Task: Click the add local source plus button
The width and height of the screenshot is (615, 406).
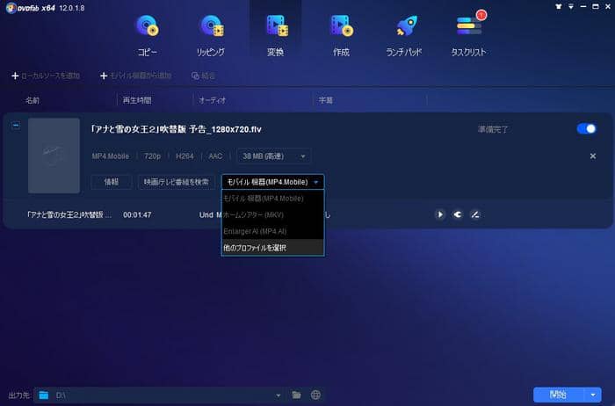Action: (46, 76)
